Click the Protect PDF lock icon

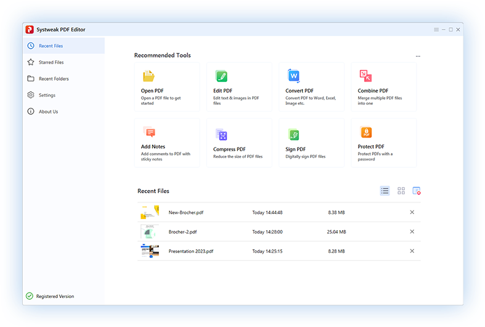coord(366,132)
